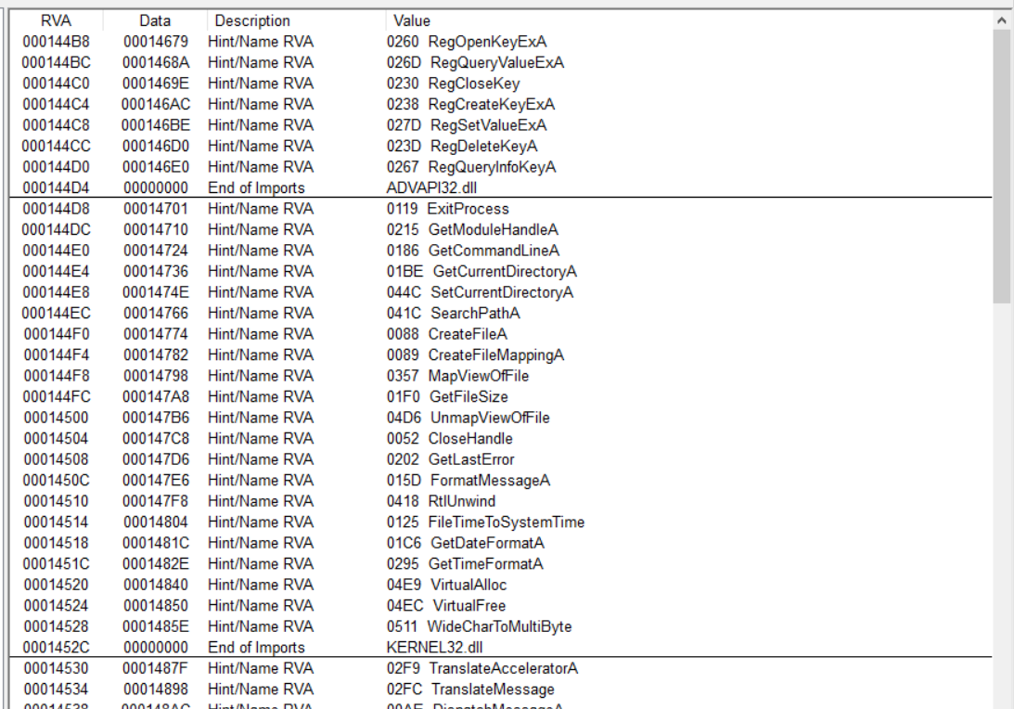Click the Data column header

(155, 20)
